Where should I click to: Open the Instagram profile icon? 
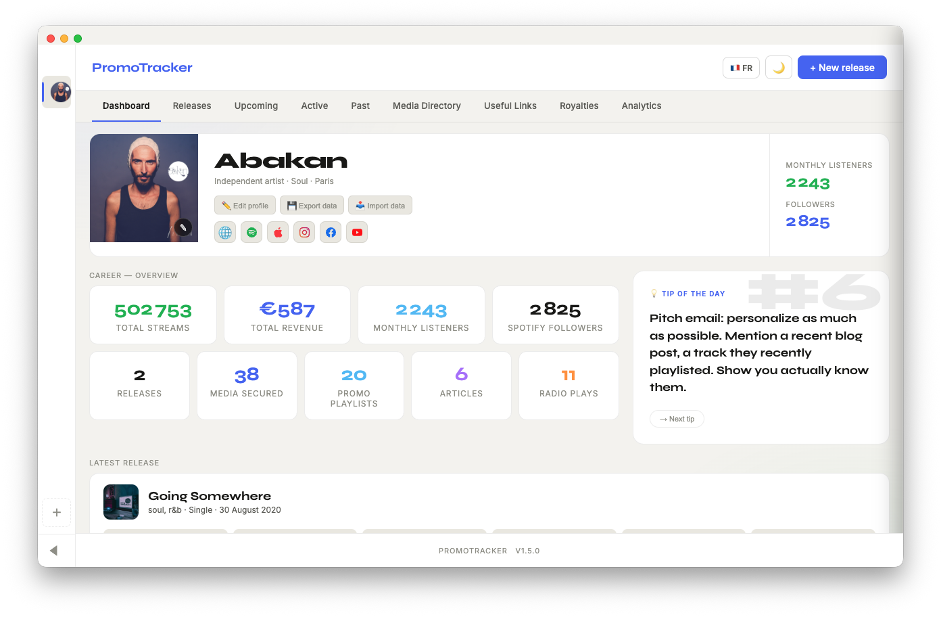pyautogui.click(x=304, y=233)
